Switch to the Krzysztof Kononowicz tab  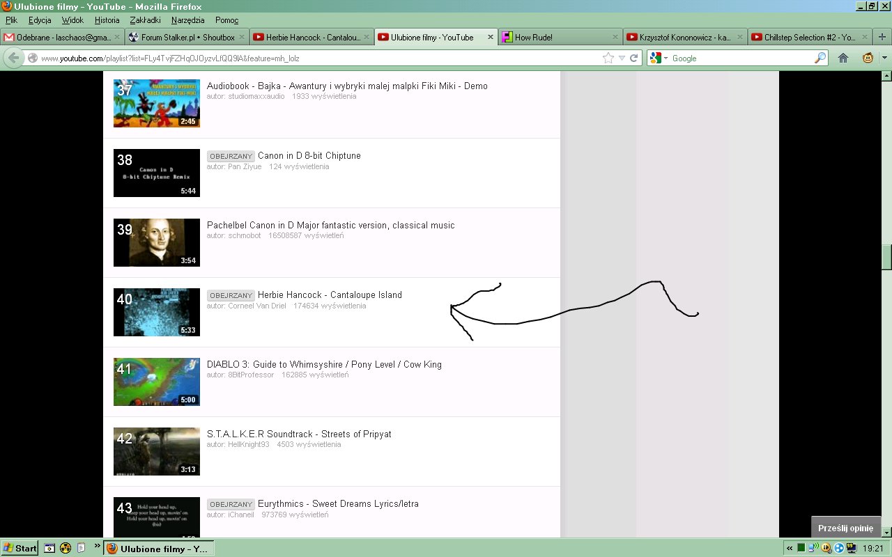tap(684, 38)
